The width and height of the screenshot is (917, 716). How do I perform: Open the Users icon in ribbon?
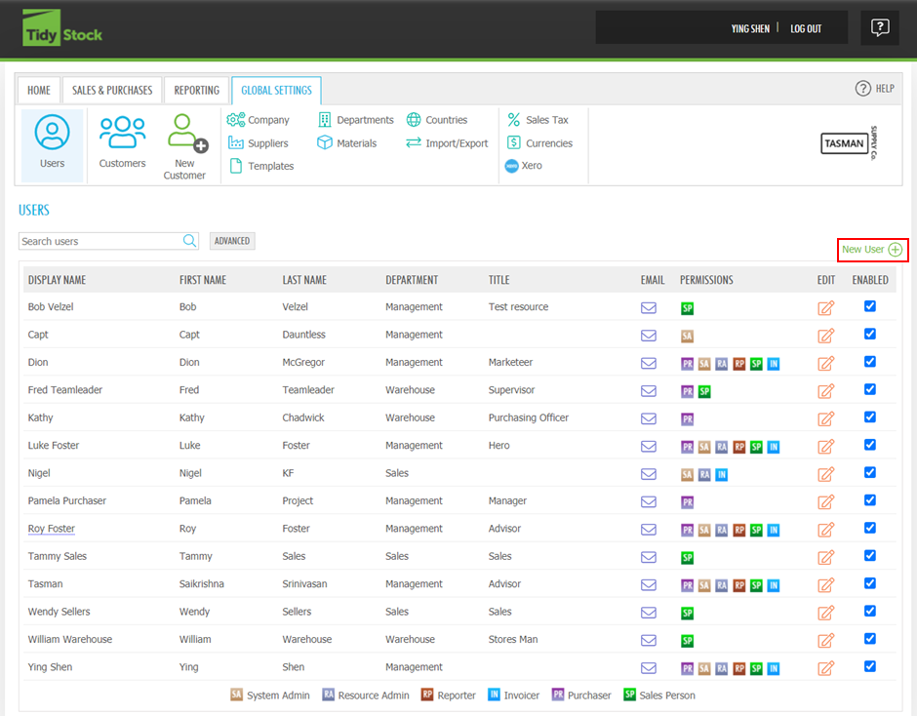coord(52,142)
